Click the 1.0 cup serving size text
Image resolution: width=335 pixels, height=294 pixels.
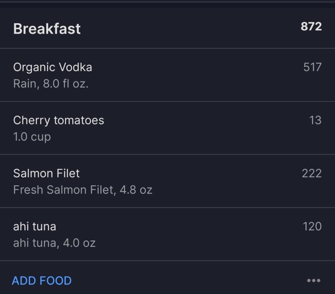32,137
